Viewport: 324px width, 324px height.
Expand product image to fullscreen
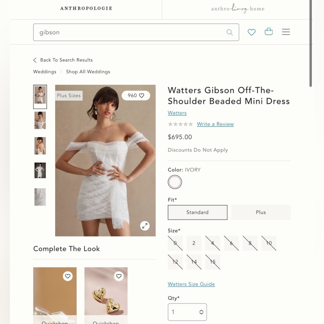pyautogui.click(x=145, y=226)
